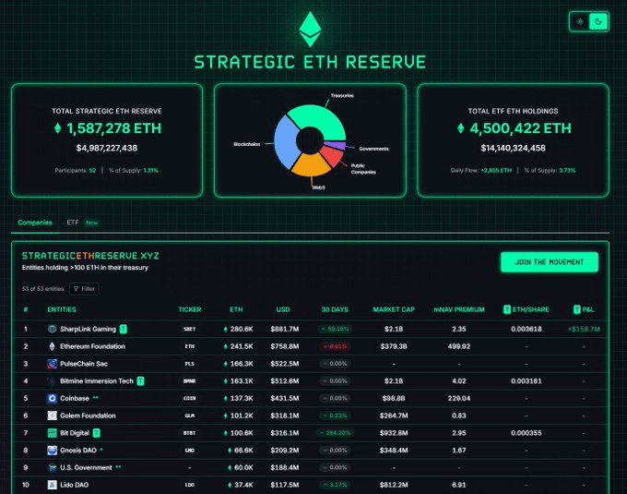
Task: Switch to dark mode moon icon
Action: [598, 21]
